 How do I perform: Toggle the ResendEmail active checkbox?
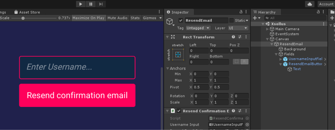pos(181,20)
